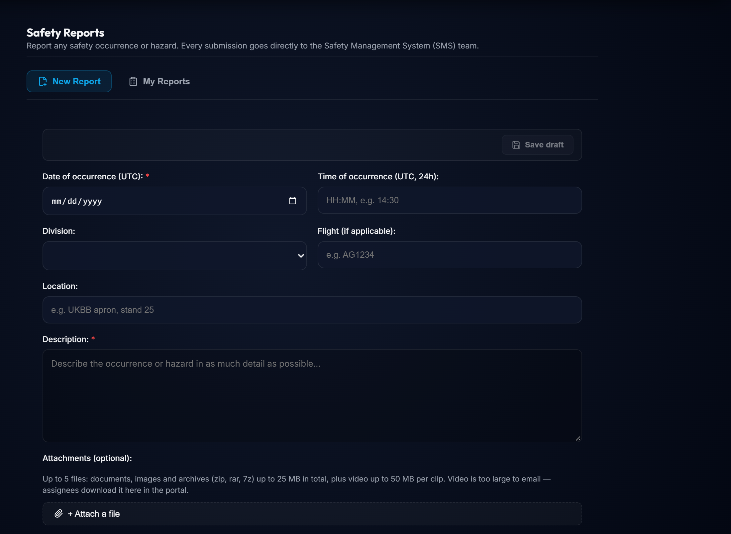Viewport: 731px width, 534px height.
Task: Click Attach a file button
Action: click(312, 514)
